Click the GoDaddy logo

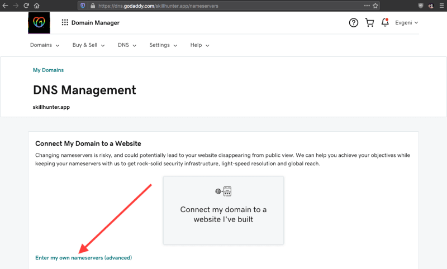point(39,23)
